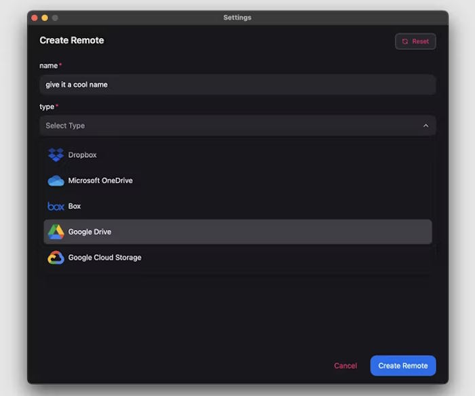This screenshot has height=396, width=475.
Task: Select Box as the remote type
Action: point(237,207)
